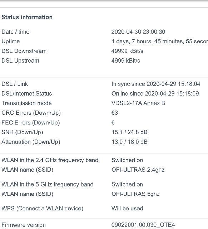The width and height of the screenshot is (208, 229).
Task: Click the DSL Downstream 49999 kBit/s value
Action: point(127,51)
